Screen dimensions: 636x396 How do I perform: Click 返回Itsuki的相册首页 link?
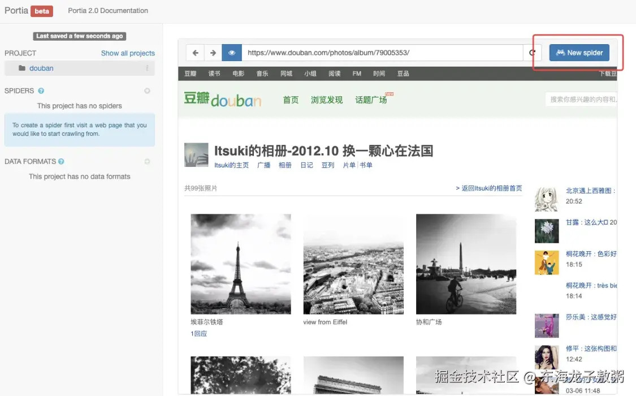point(489,188)
